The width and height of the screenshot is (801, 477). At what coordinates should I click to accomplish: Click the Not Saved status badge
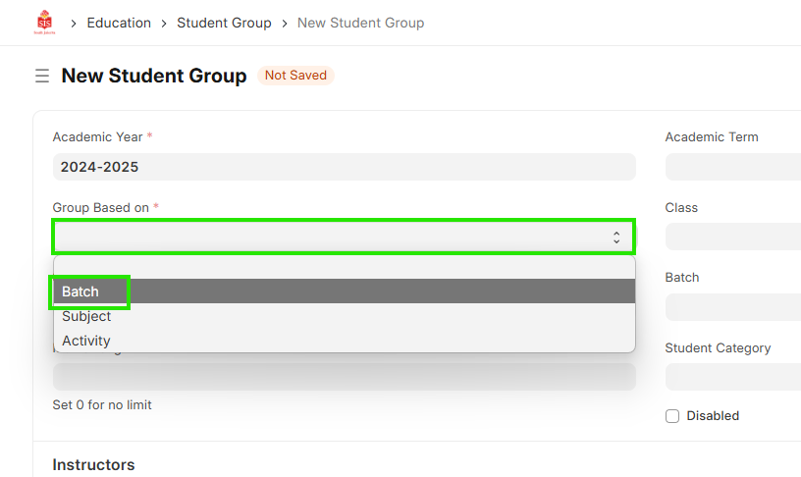pos(295,76)
